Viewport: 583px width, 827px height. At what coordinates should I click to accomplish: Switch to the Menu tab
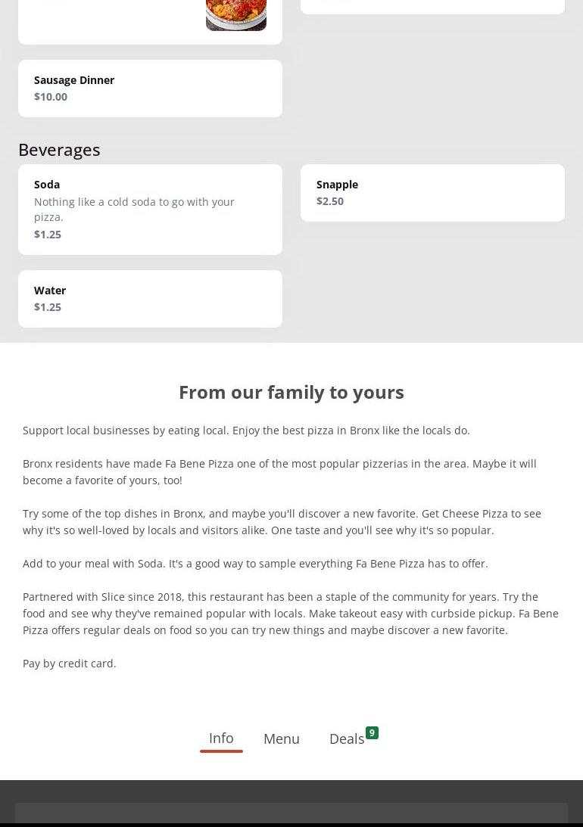(281, 739)
